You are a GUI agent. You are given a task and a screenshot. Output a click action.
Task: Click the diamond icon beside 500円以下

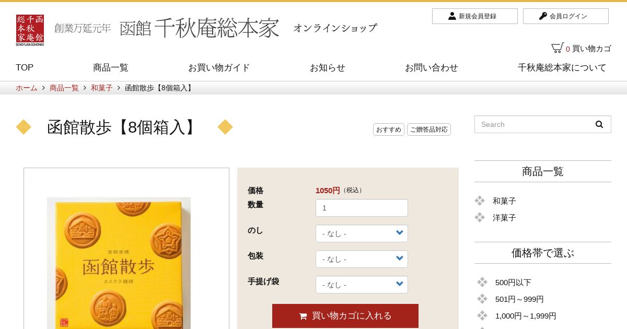point(482,282)
